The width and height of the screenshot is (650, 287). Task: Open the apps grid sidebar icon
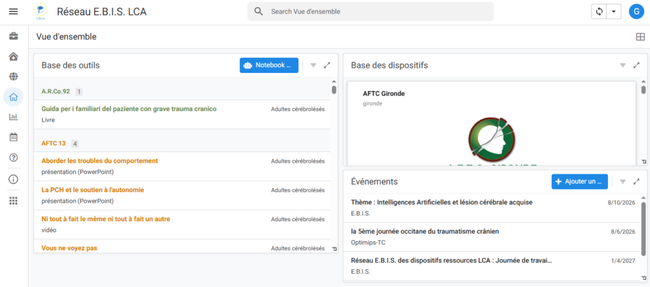click(x=13, y=201)
